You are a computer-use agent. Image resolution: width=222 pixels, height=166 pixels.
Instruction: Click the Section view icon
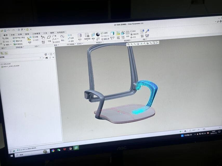93,35
